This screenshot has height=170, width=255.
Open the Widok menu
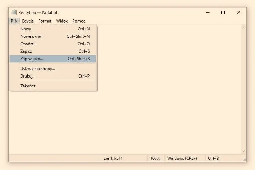[x=62, y=21]
